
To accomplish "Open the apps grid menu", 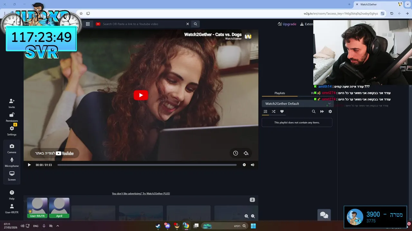I will click(x=88, y=24).
